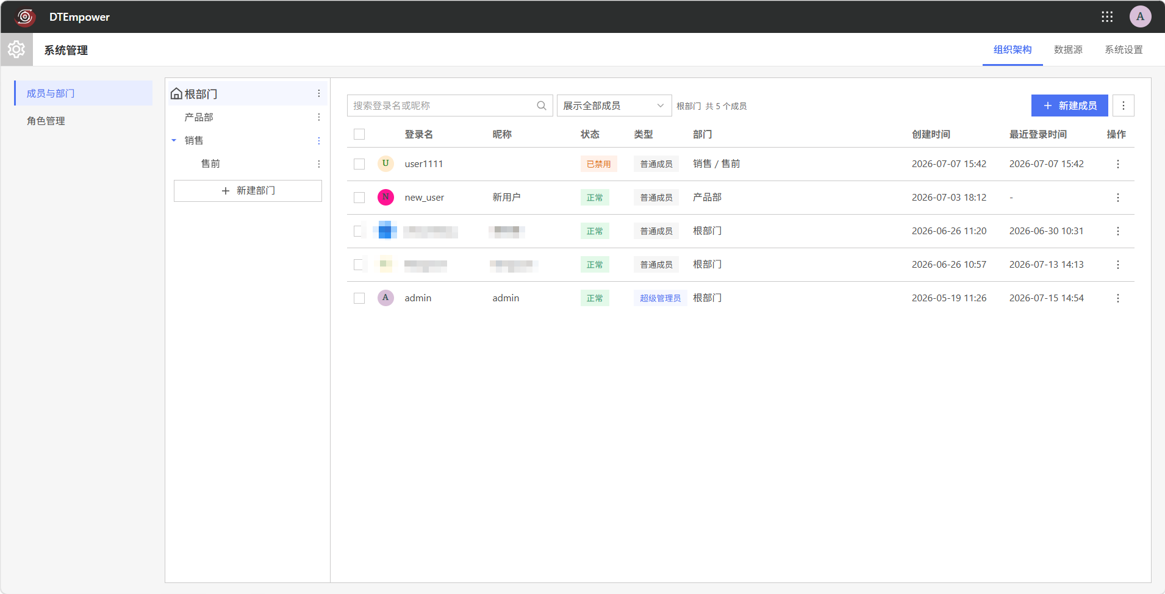This screenshot has width=1165, height=594.
Task: Open the more menu for 销售
Action: [318, 141]
